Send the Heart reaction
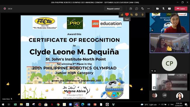 click(127, 15)
